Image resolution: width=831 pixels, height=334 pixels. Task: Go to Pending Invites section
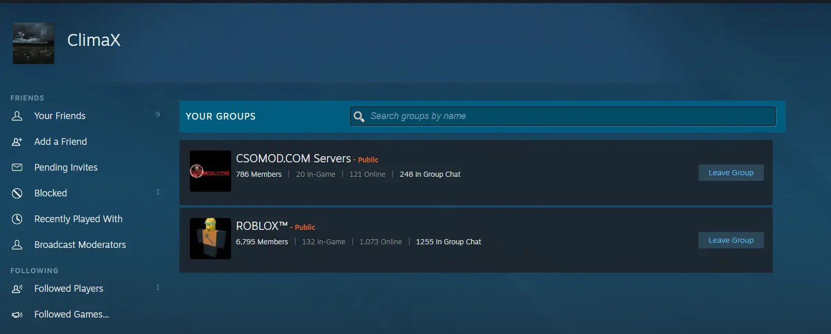coord(66,168)
